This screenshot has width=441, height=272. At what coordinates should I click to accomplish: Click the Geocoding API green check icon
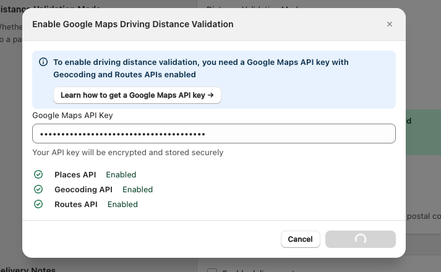[x=38, y=189]
